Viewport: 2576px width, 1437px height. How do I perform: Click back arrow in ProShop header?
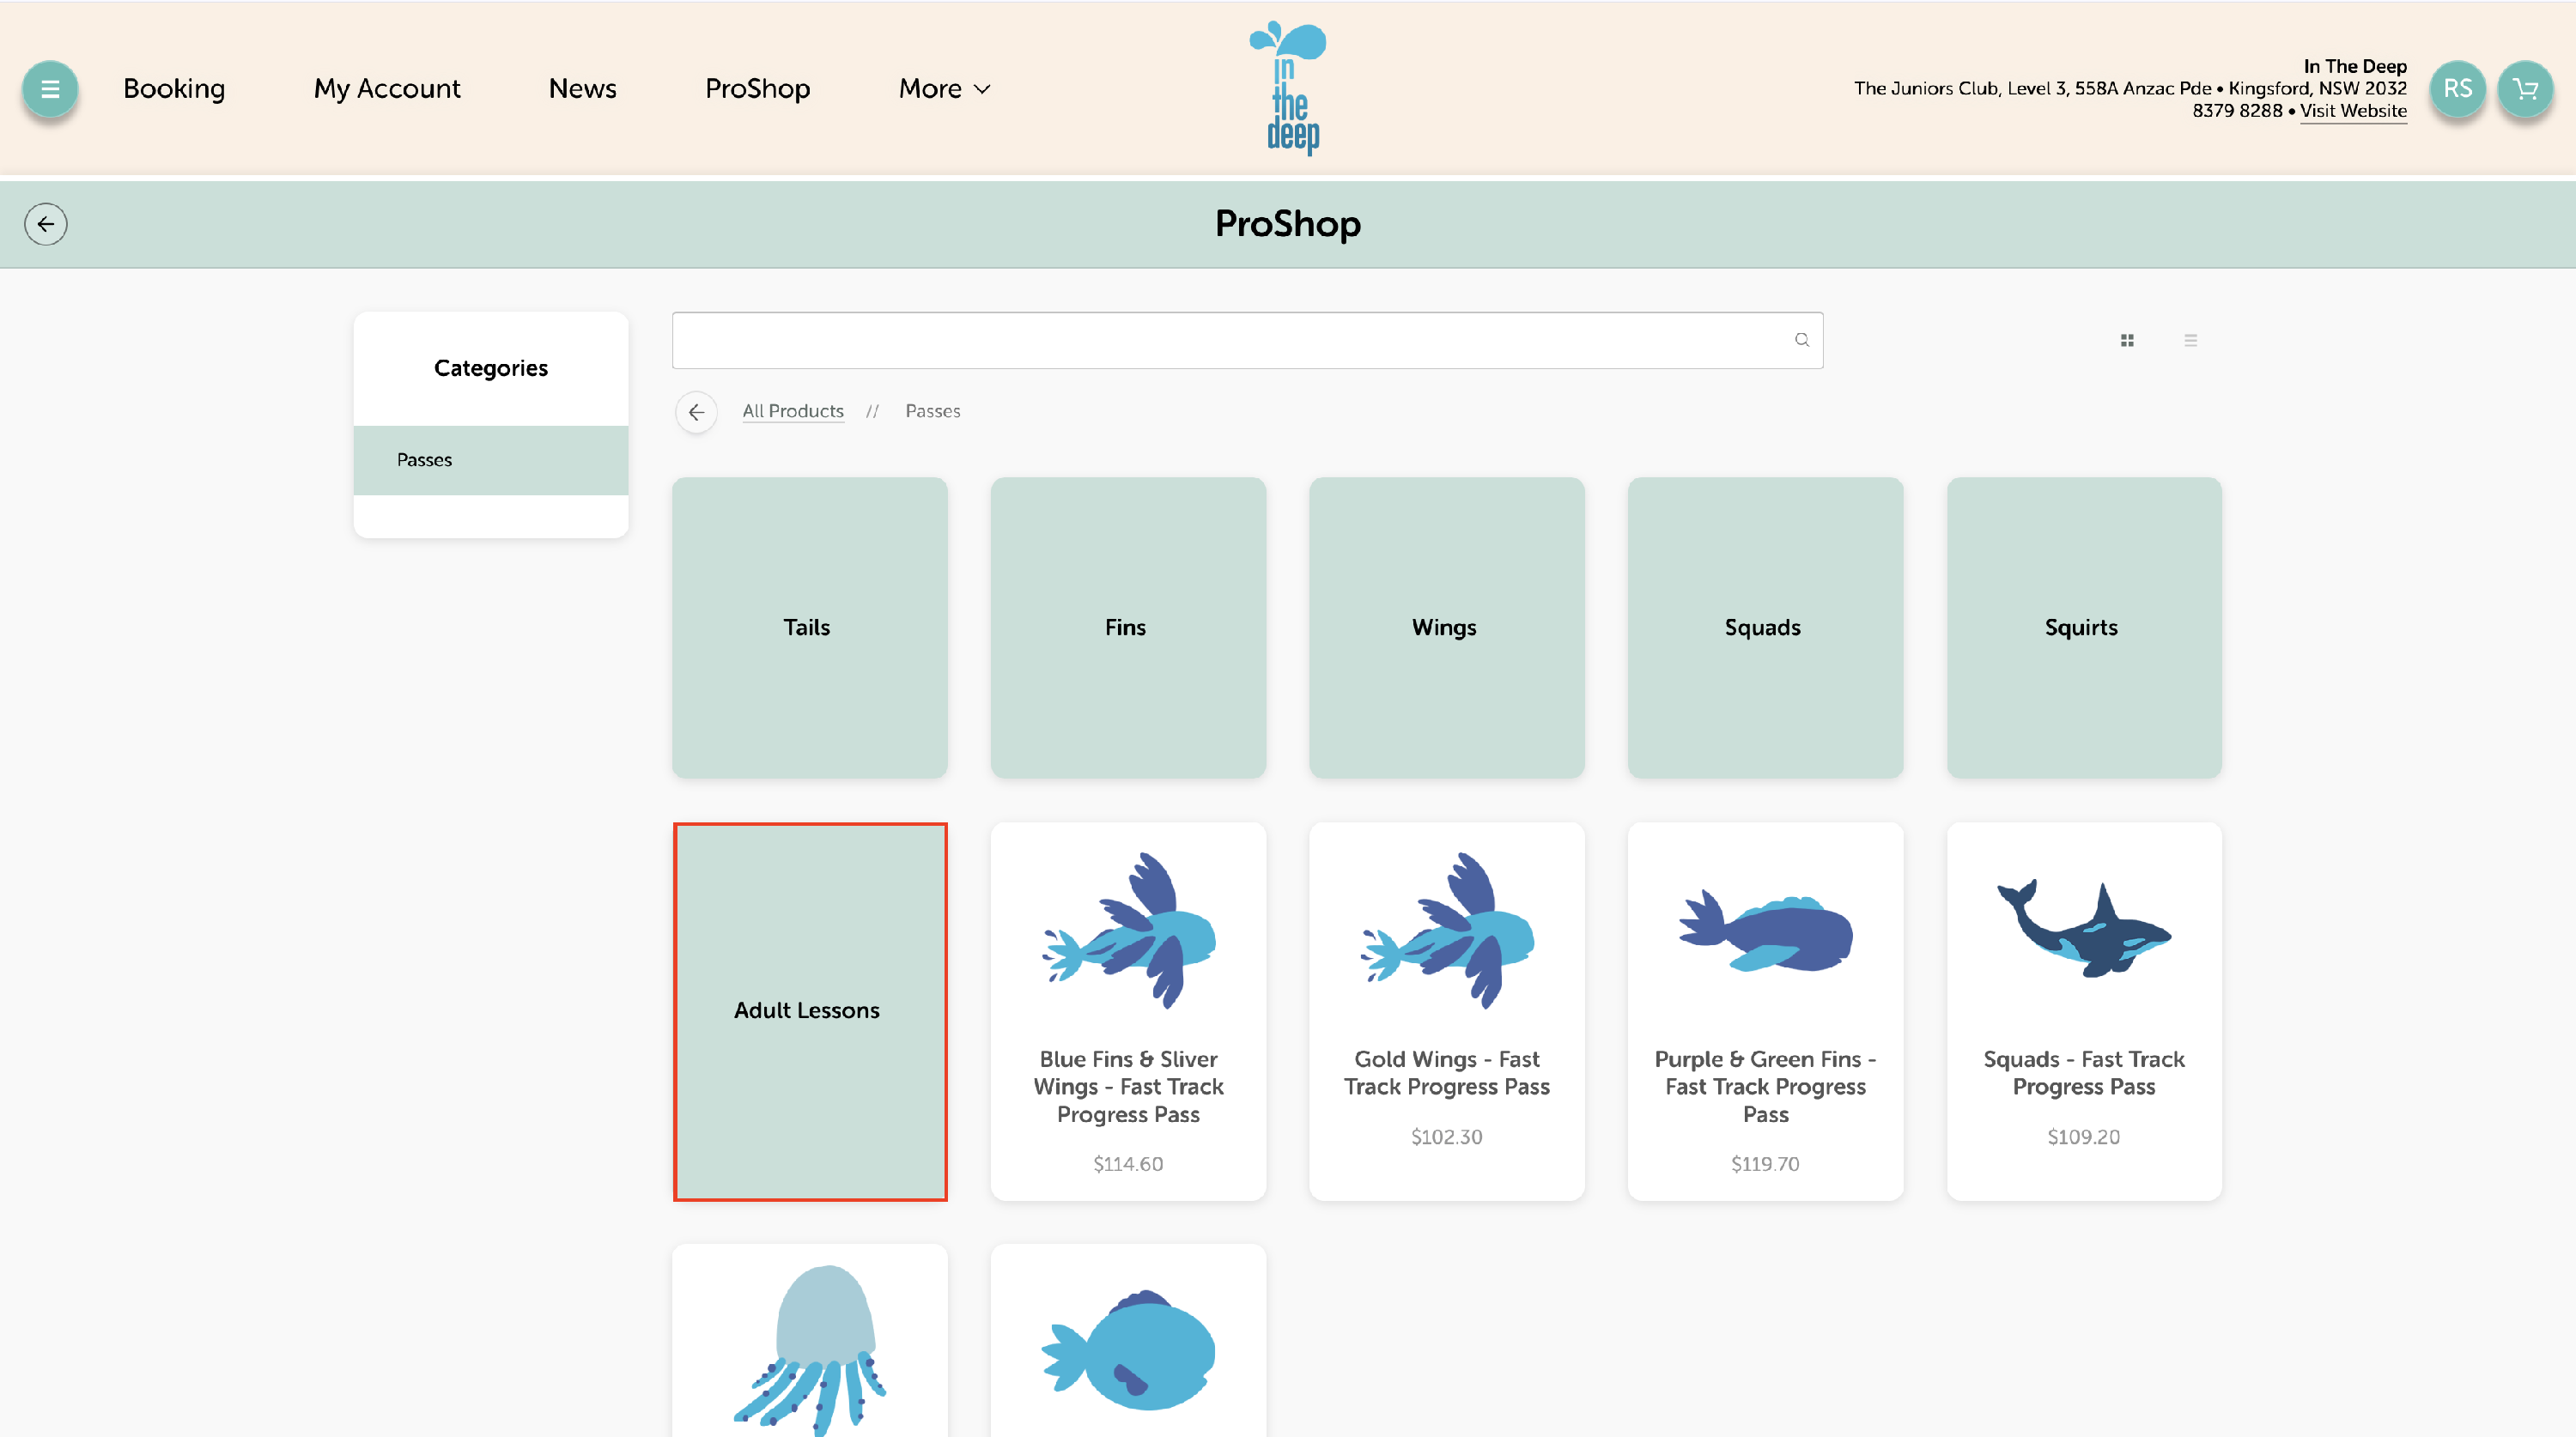[46, 224]
